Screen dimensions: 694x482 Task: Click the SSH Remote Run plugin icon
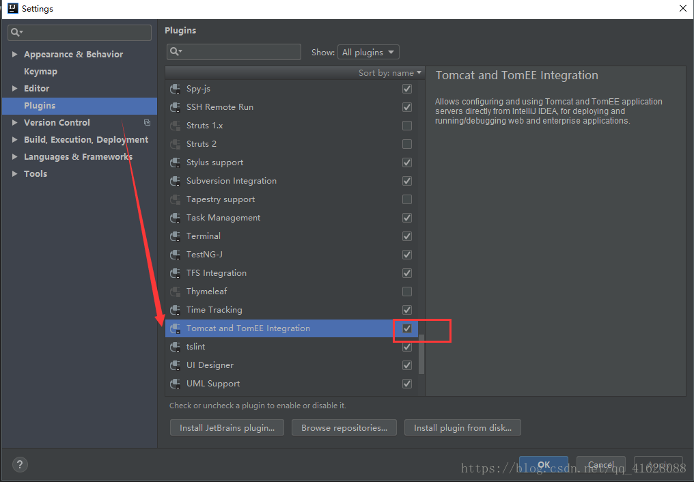pos(176,107)
